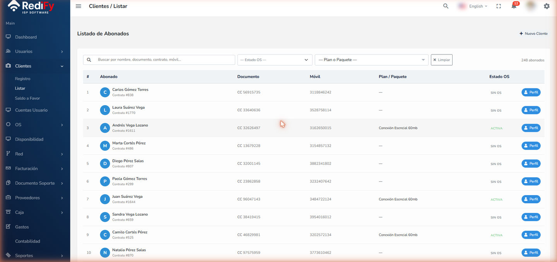Image resolution: width=557 pixels, height=262 pixels.
Task: Click Contrato #1770 text
Action: coord(124,113)
